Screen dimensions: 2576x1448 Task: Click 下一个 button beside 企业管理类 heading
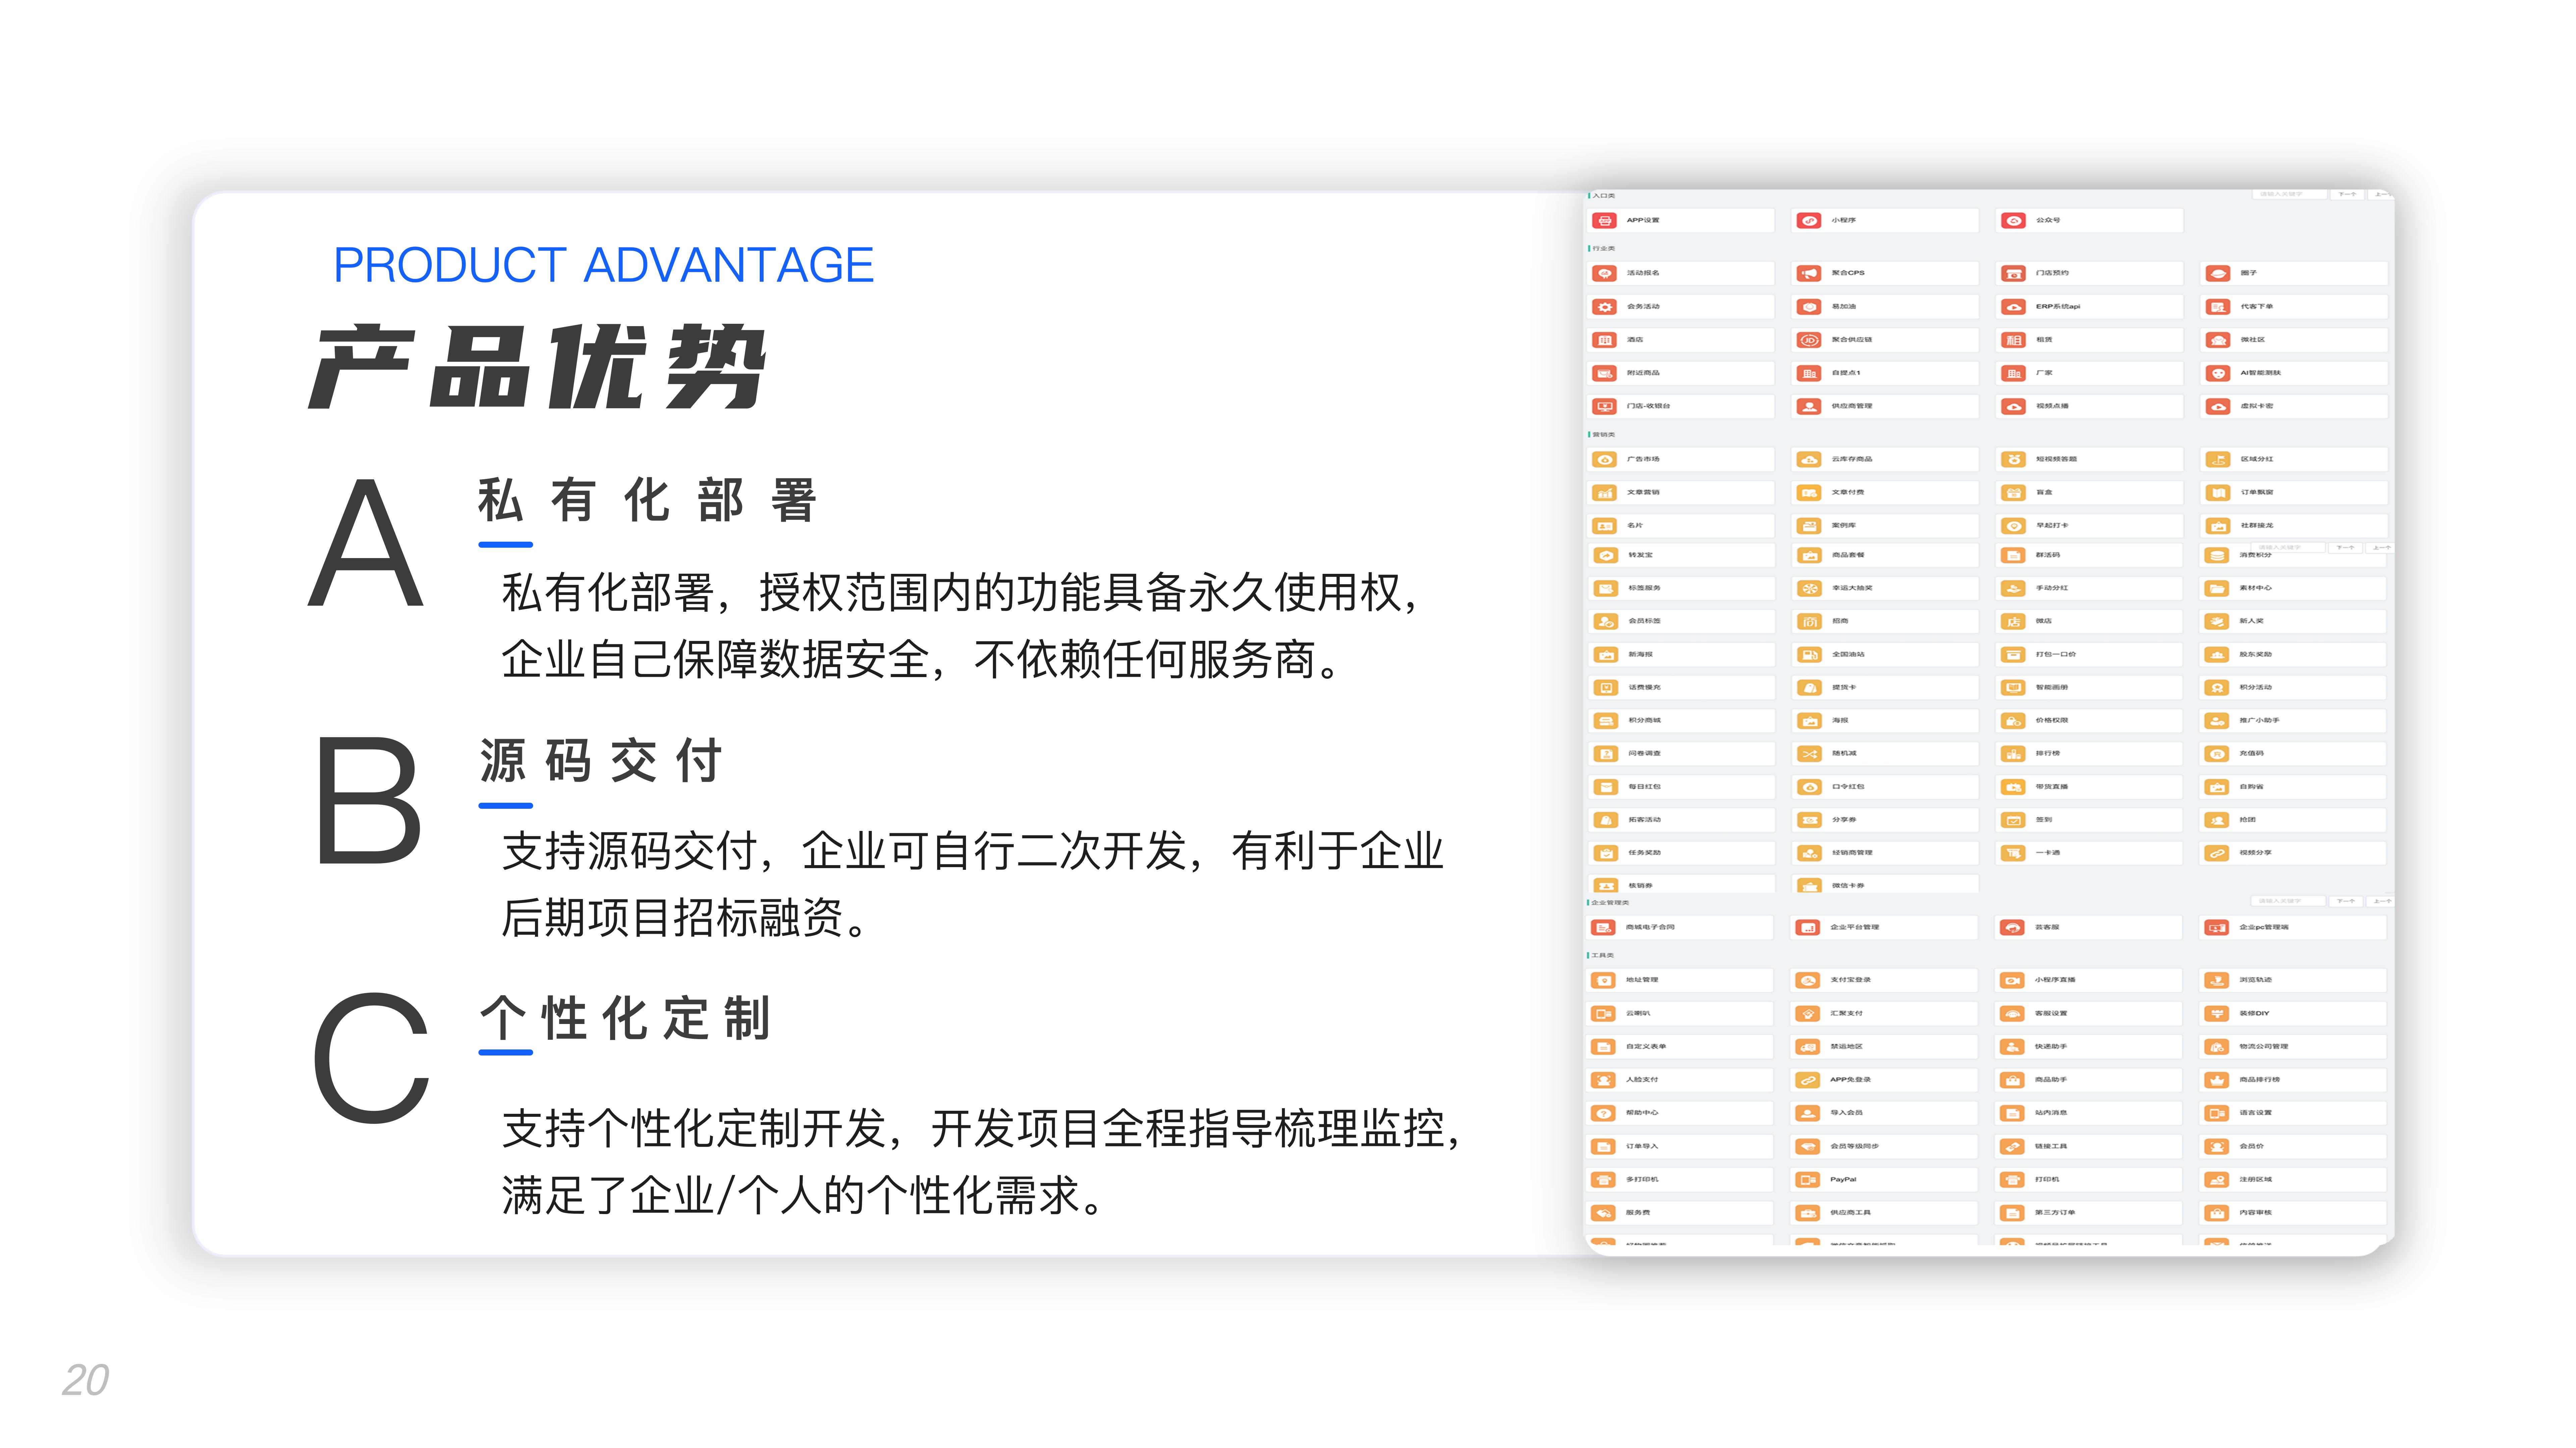click(2346, 901)
